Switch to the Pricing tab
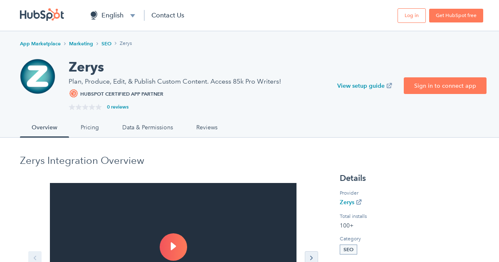This screenshot has width=499, height=262. 90,127
